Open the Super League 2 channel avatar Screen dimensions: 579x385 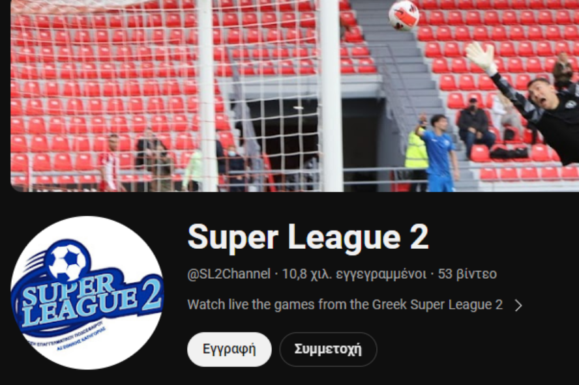(x=87, y=292)
